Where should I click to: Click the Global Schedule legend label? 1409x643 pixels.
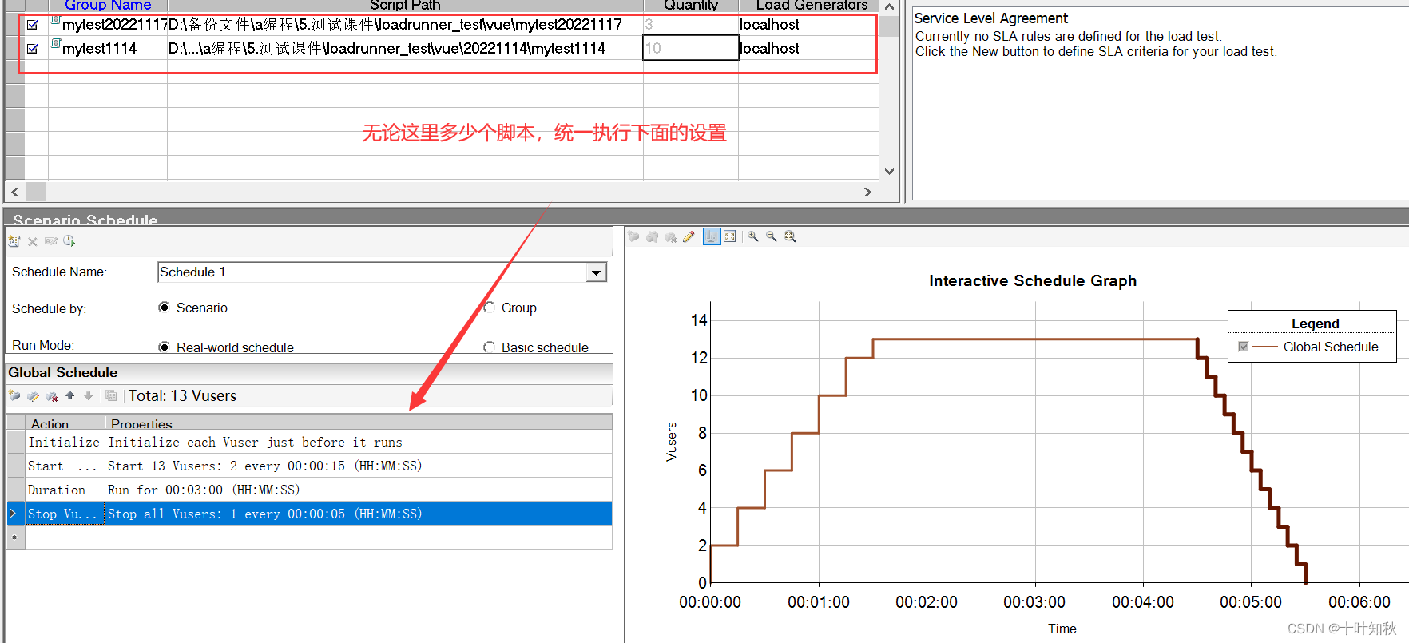[x=1331, y=347]
